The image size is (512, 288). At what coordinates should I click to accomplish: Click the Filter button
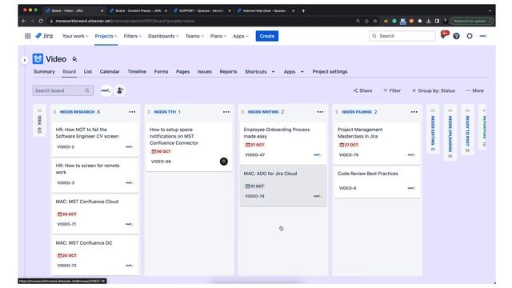392,90
